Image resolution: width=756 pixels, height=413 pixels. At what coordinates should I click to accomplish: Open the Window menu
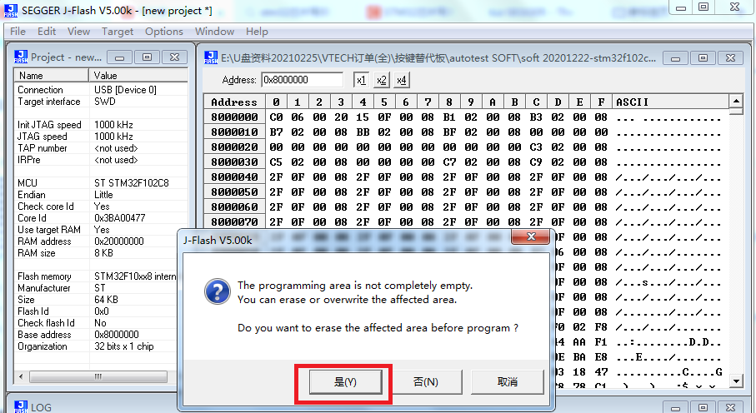pyautogui.click(x=214, y=32)
